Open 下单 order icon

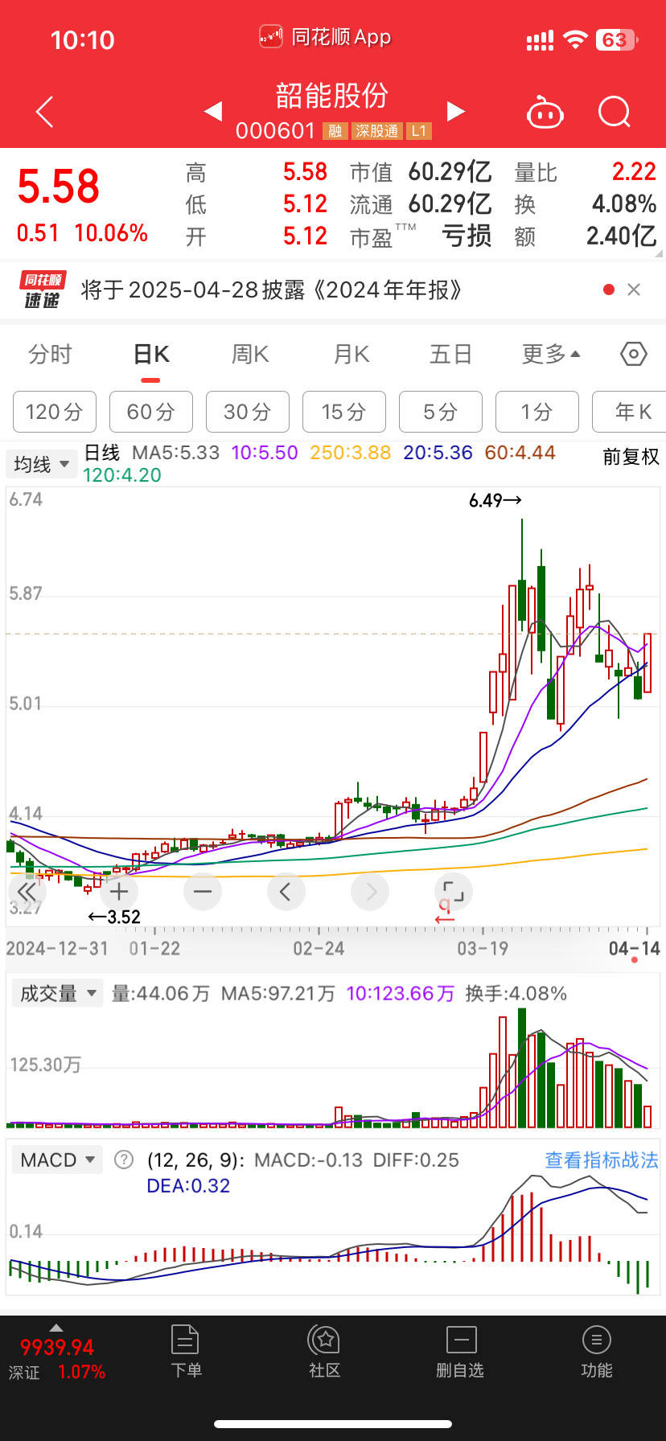[x=186, y=1353]
